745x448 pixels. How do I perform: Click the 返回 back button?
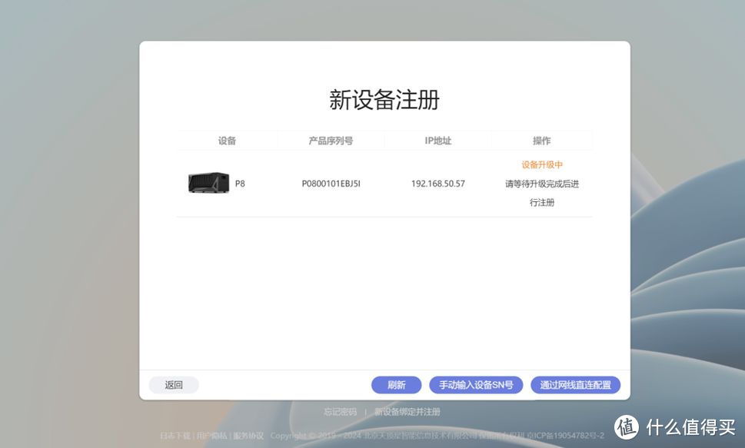click(x=173, y=384)
